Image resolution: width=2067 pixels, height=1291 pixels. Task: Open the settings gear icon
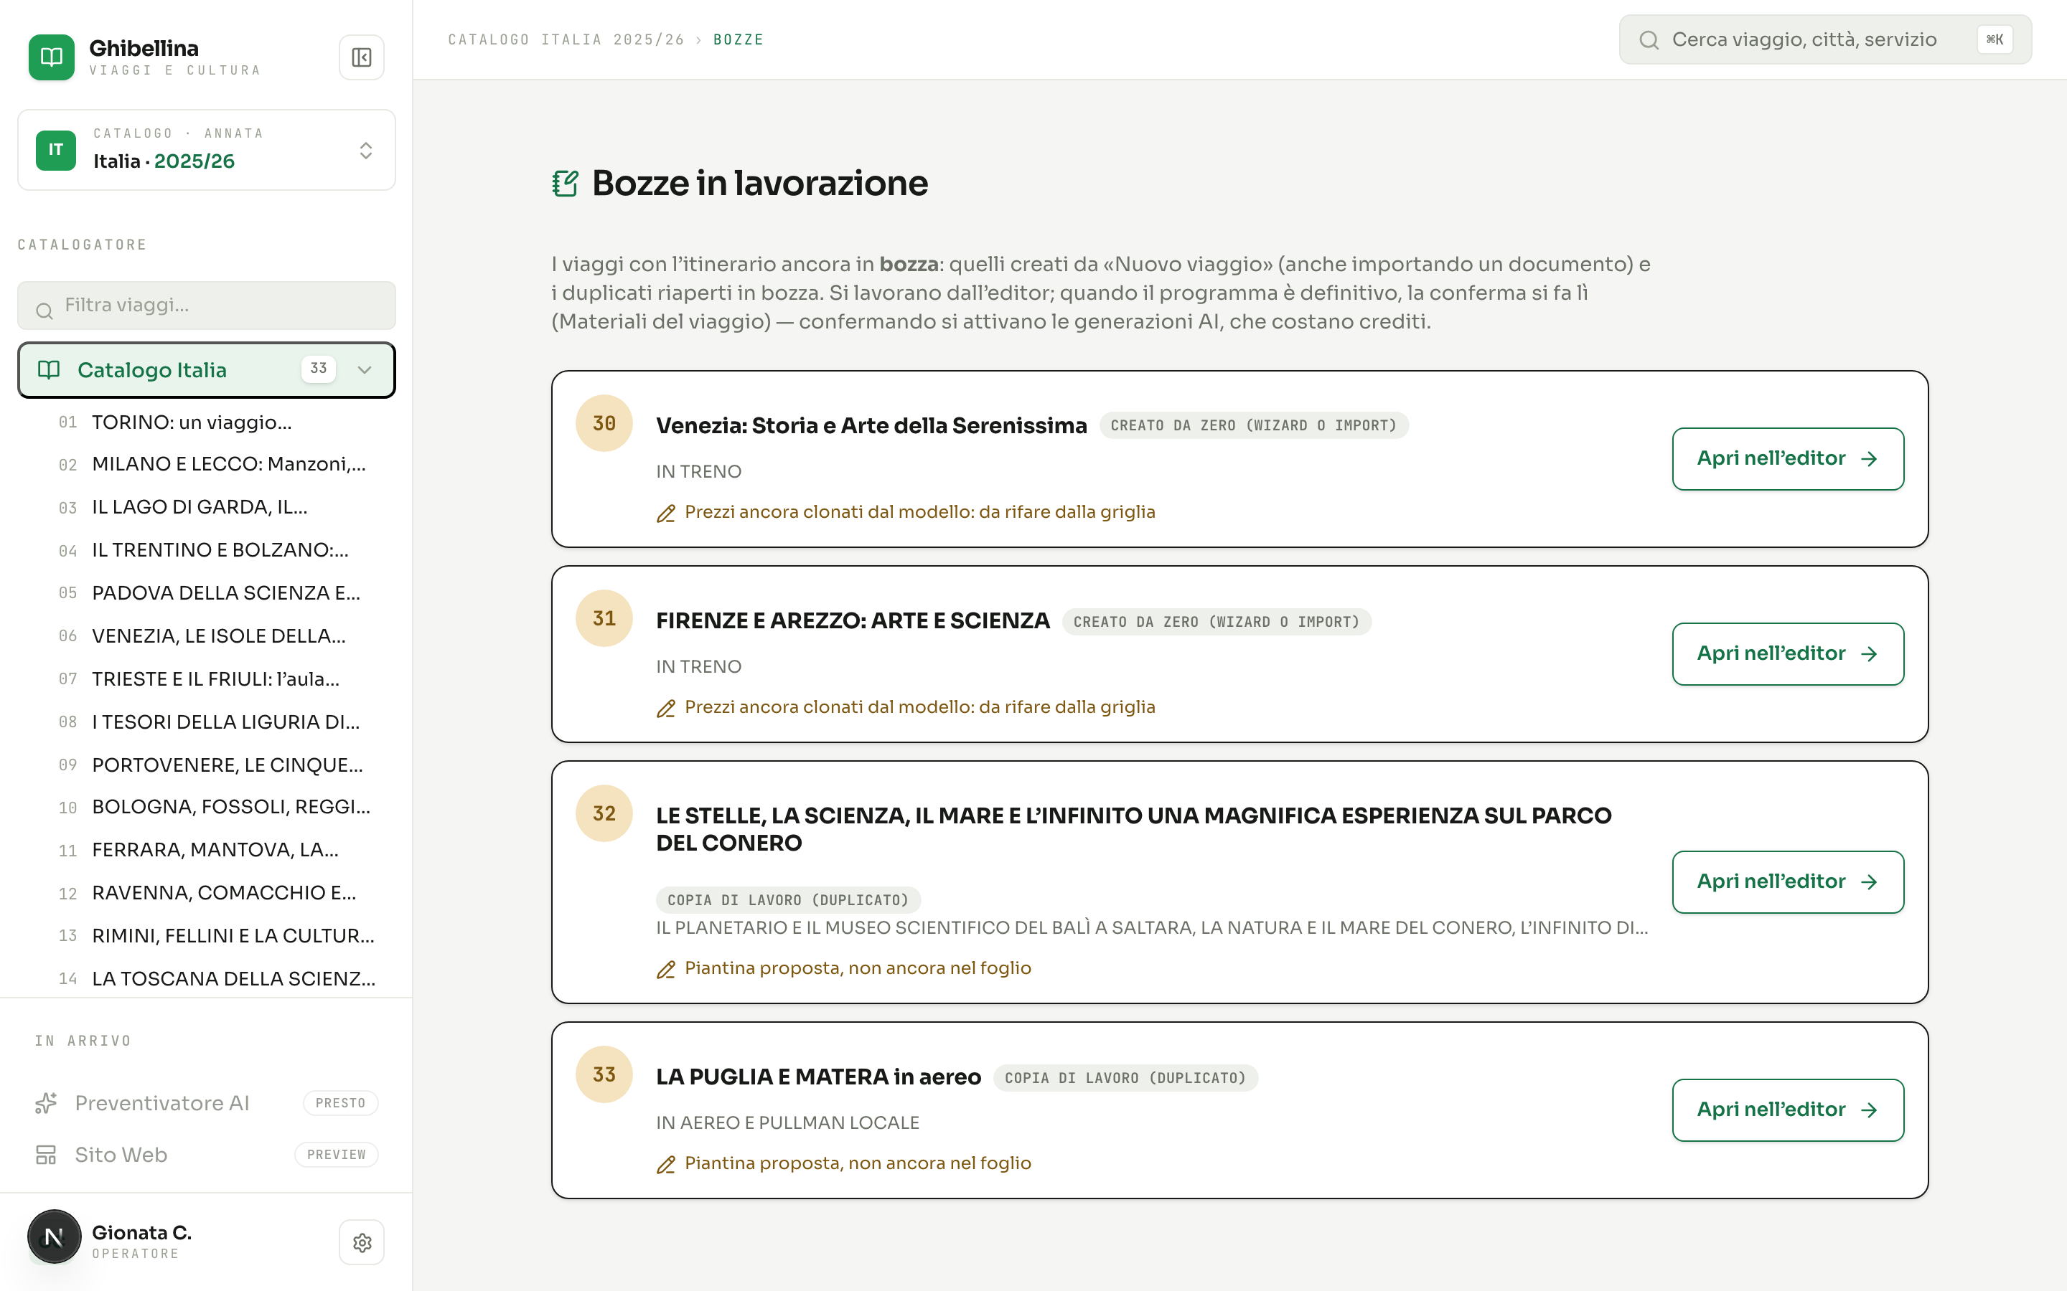(x=361, y=1242)
